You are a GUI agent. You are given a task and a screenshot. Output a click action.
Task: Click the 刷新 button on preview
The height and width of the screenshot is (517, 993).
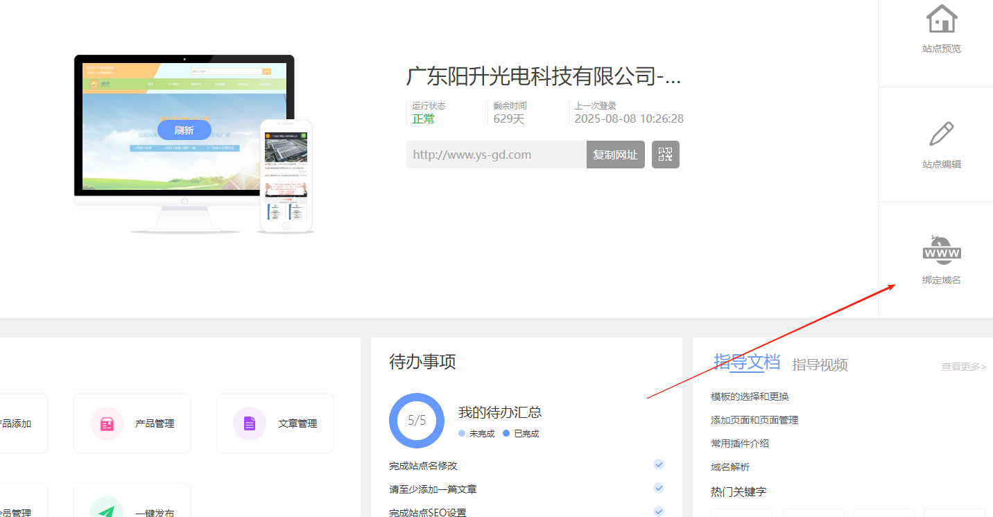(x=184, y=130)
